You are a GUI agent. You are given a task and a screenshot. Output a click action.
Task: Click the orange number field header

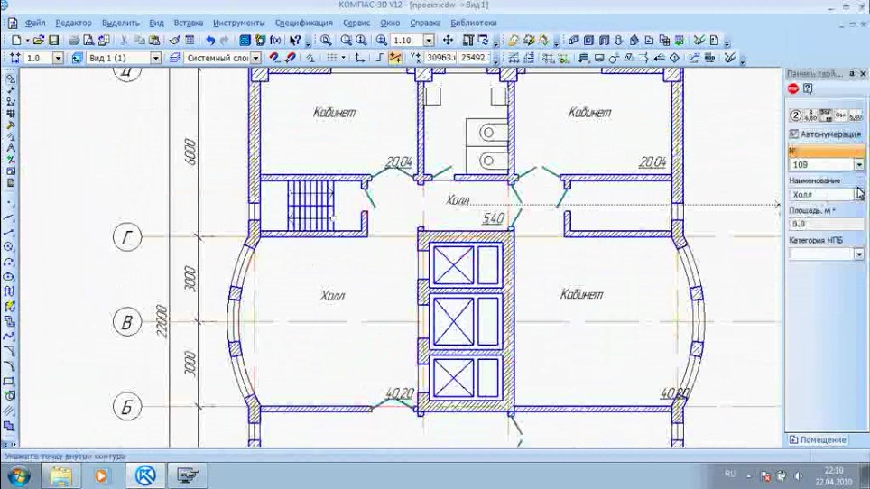(826, 151)
